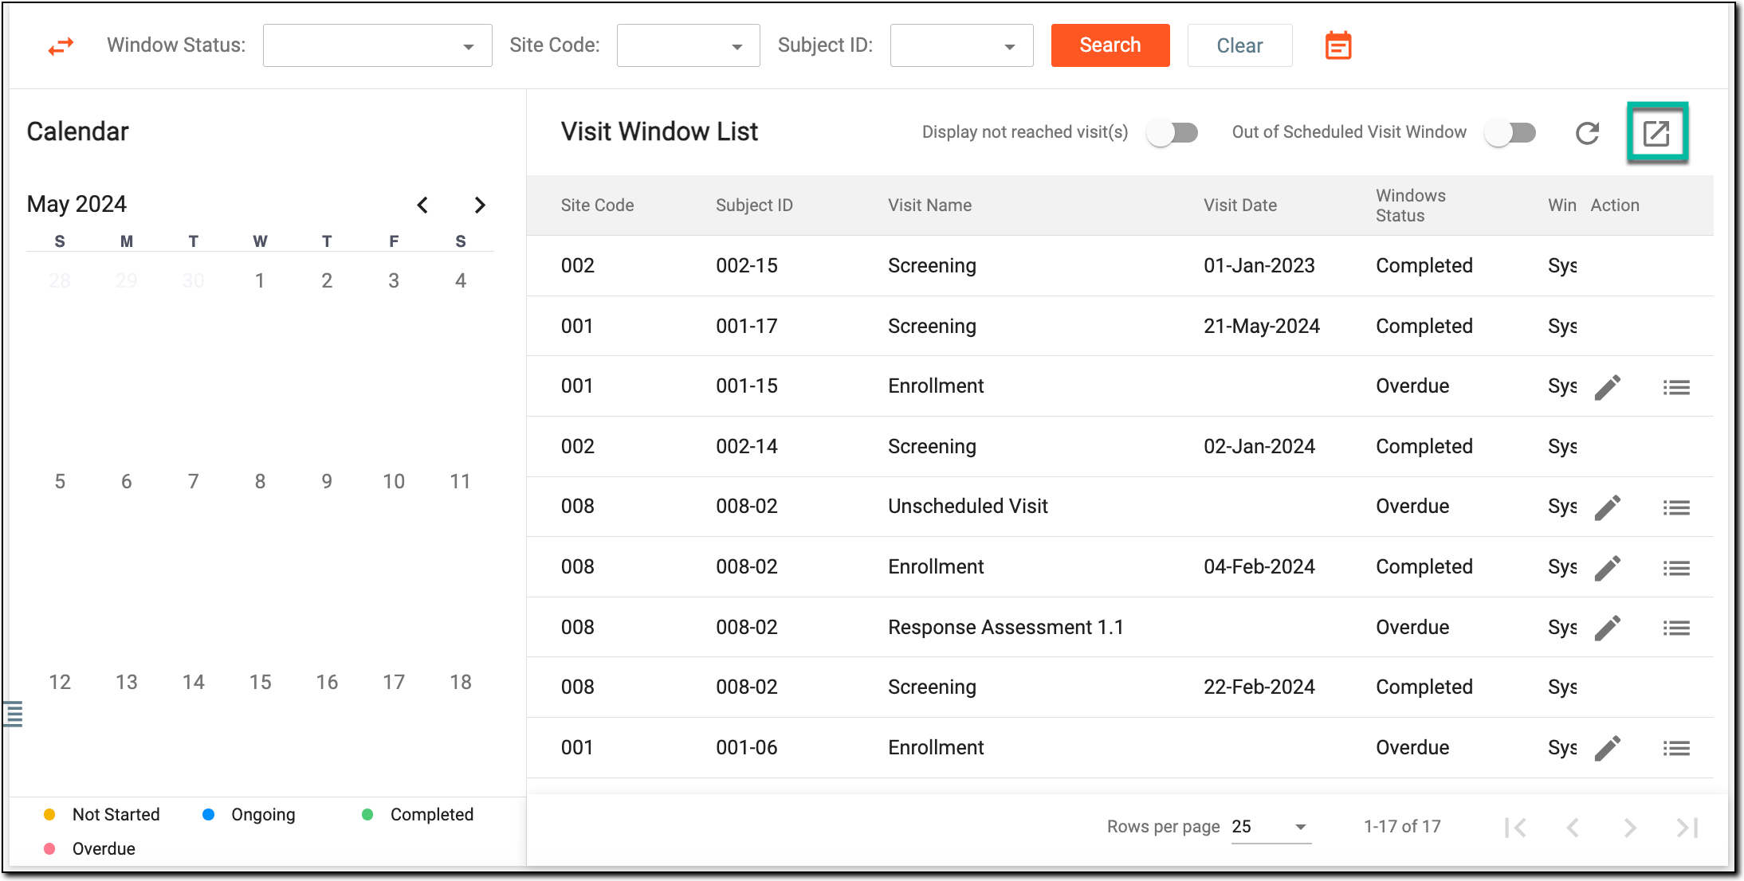Toggle Out of Scheduled Visit Window switch
The width and height of the screenshot is (1744, 881).
point(1510,133)
